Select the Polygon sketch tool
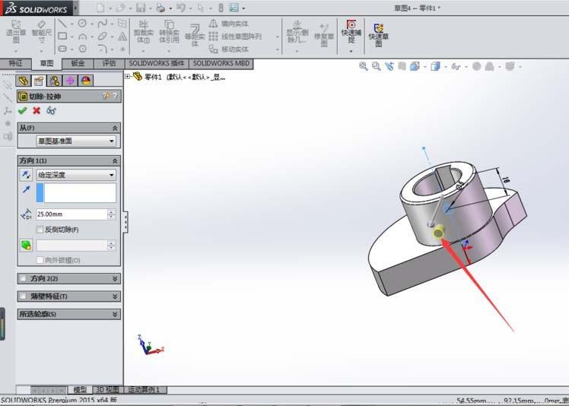The image size is (569, 406). point(82,49)
